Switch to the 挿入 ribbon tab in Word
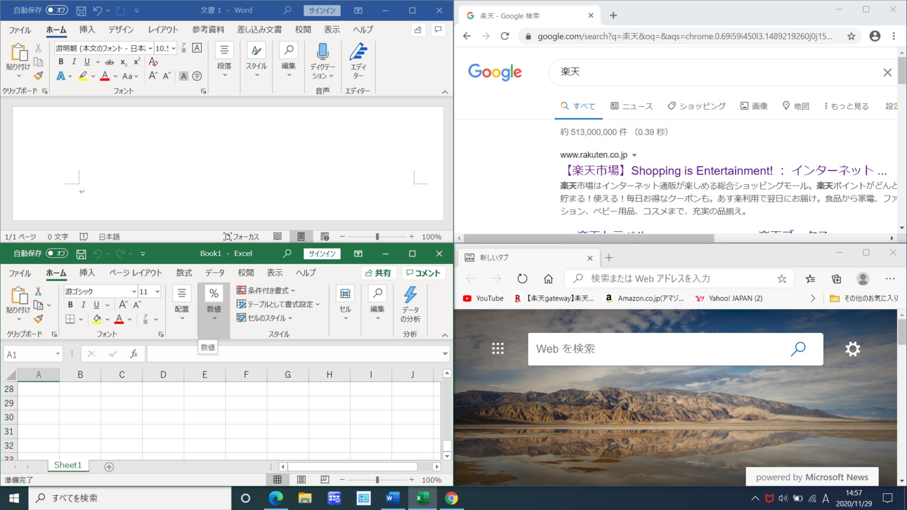The width and height of the screenshot is (907, 510). tap(87, 30)
